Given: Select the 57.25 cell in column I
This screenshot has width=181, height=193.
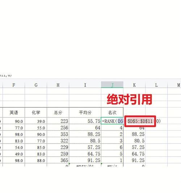Looking at the screenshot, I should point(85,147).
